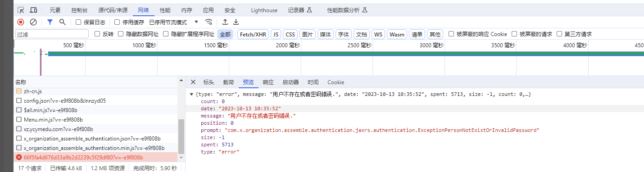644x172 pixels.
Task: Clear the network log
Action: pos(33,22)
